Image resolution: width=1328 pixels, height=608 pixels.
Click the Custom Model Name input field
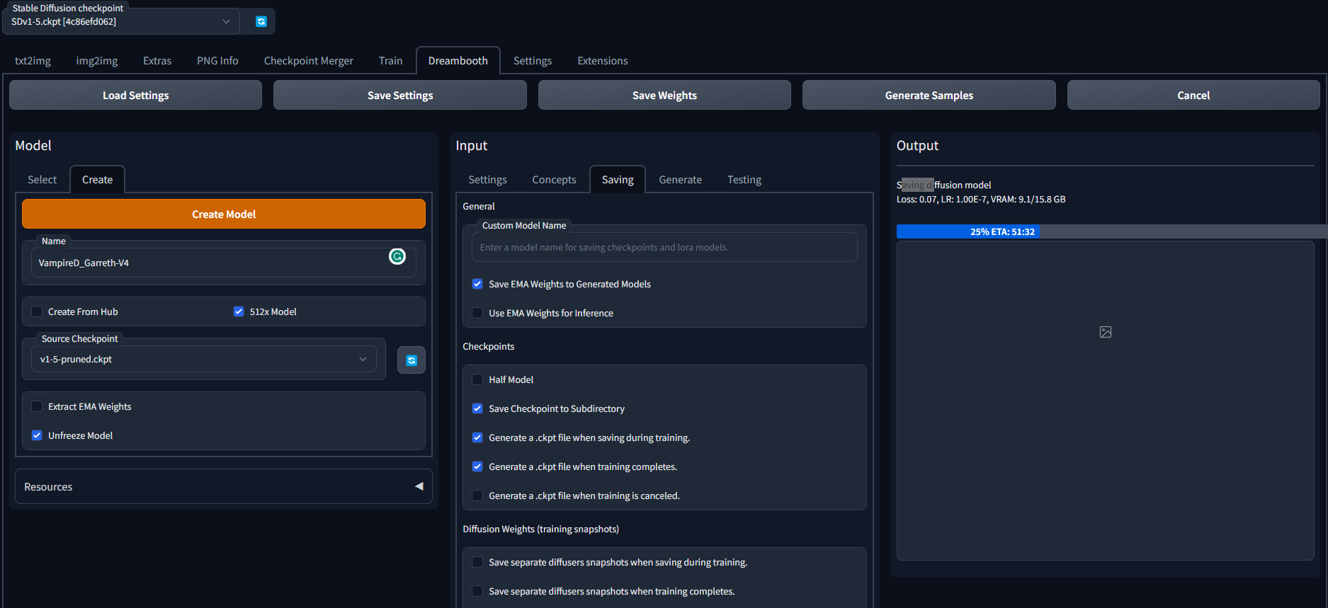pyautogui.click(x=664, y=248)
